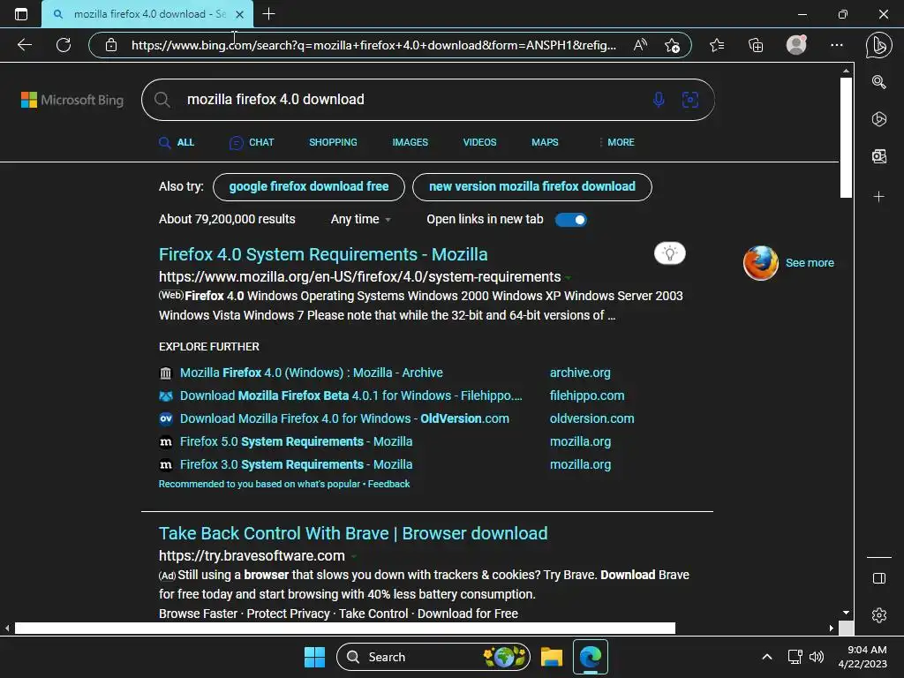
Task: Hide the sidebar with the panel icon
Action: [x=878, y=578]
